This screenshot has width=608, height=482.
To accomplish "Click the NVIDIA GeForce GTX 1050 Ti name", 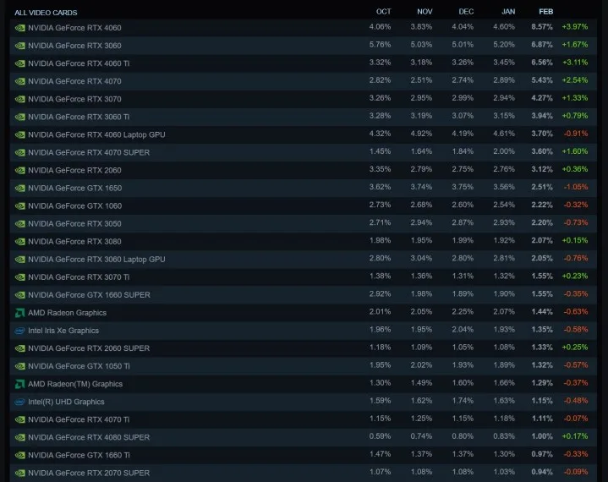I will pyautogui.click(x=79, y=366).
